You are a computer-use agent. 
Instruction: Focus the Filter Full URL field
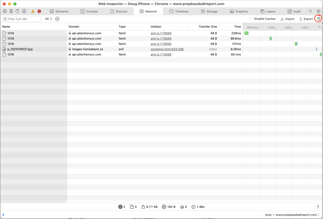21,19
